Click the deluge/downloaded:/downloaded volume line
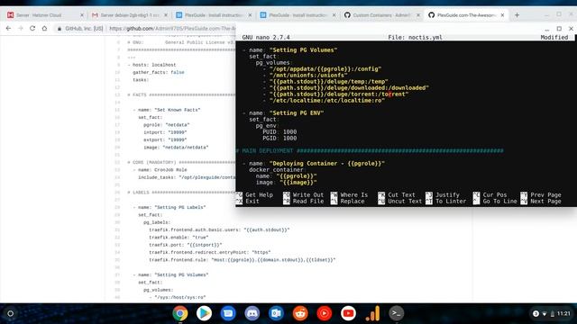The height and width of the screenshot is (324, 577). (x=346, y=88)
